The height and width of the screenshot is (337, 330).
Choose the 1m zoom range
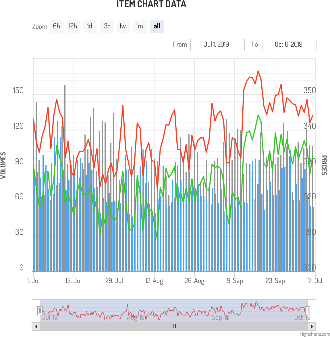coord(140,26)
